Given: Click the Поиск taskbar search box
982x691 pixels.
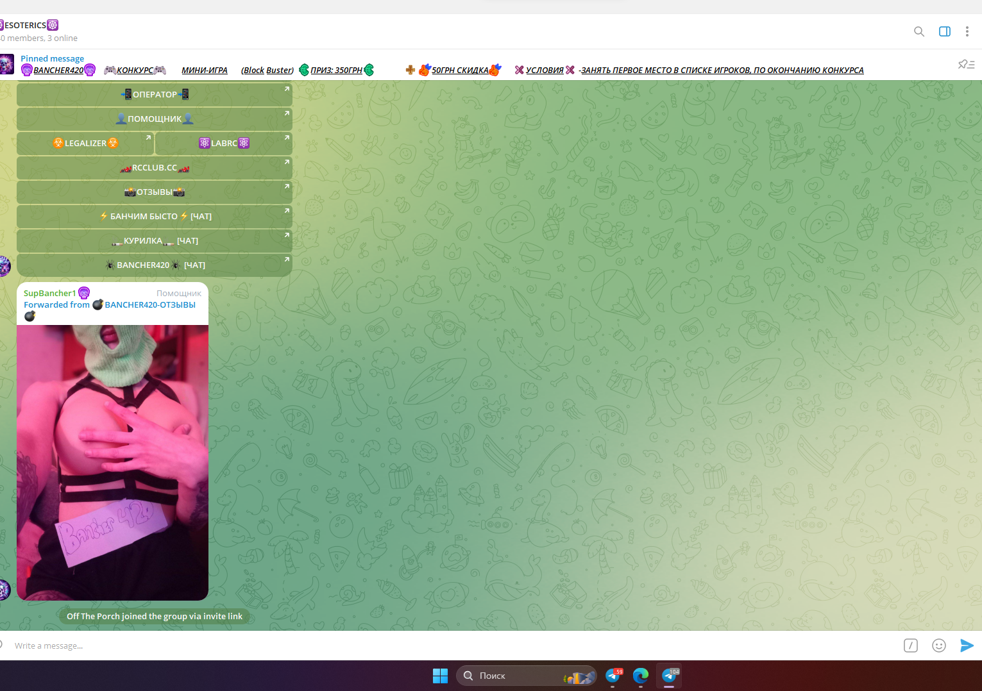Looking at the screenshot, I should point(527,676).
